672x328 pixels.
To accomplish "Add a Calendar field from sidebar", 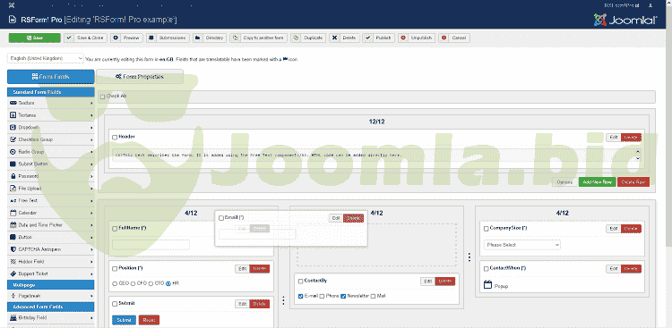I will 50,213.
